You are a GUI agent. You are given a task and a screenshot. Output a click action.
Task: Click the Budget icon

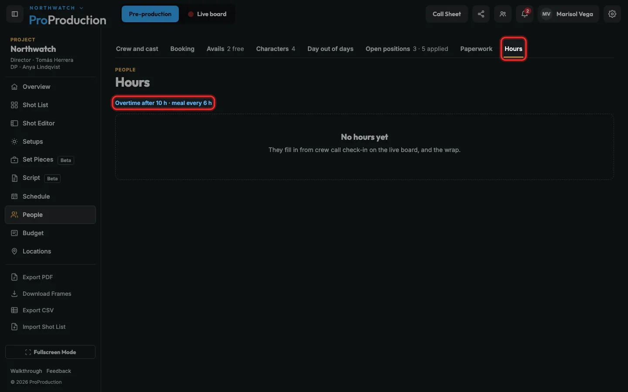pyautogui.click(x=14, y=233)
